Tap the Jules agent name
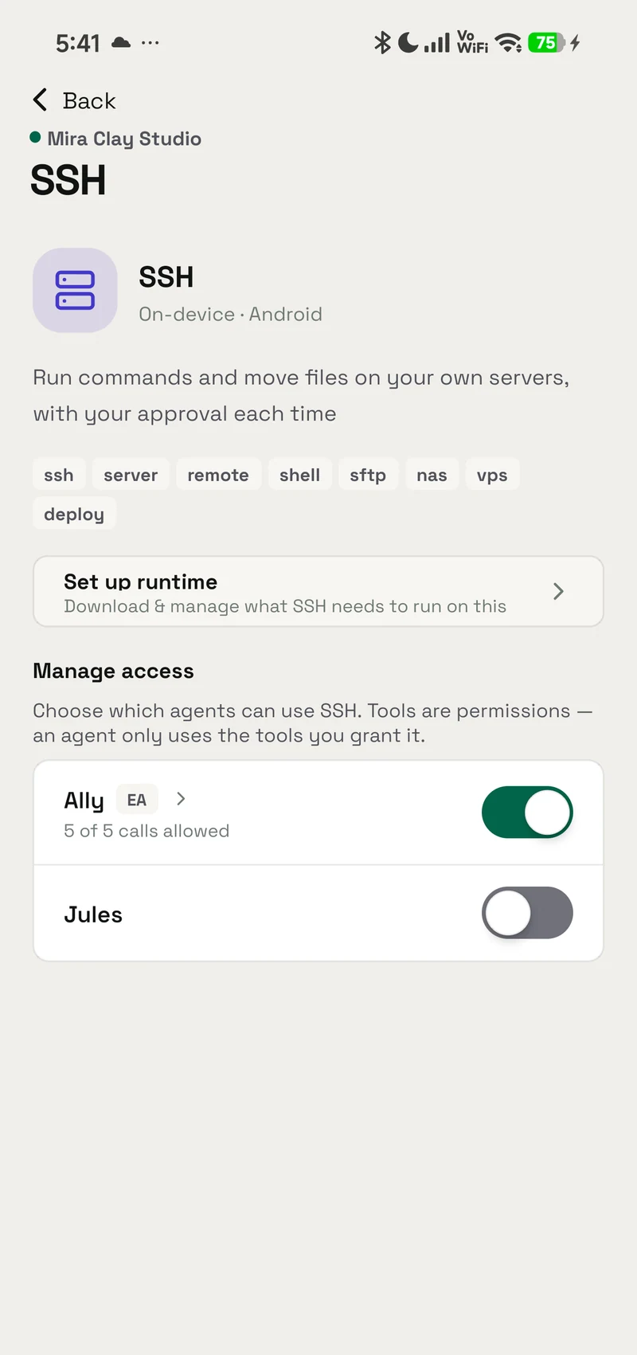 pos(93,914)
